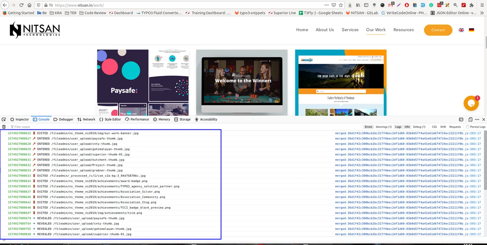Open Responsive Design Mode icon
Image resolution: width=487 pixels, height=245 pixels.
[470, 119]
